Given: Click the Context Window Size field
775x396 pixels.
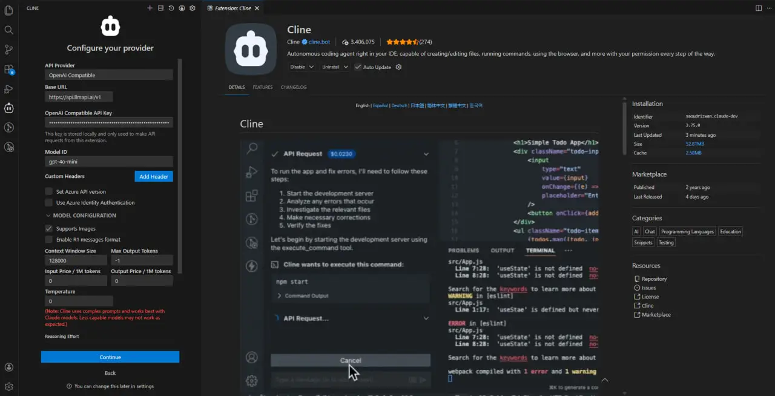Looking at the screenshot, I should click(76, 260).
